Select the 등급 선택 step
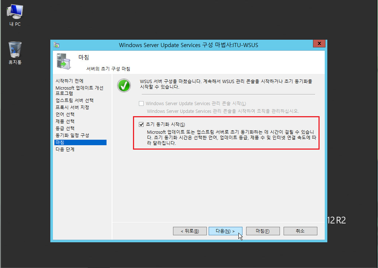This screenshot has width=378, height=268. (x=65, y=128)
